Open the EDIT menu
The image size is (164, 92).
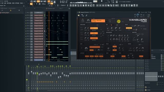2,3
